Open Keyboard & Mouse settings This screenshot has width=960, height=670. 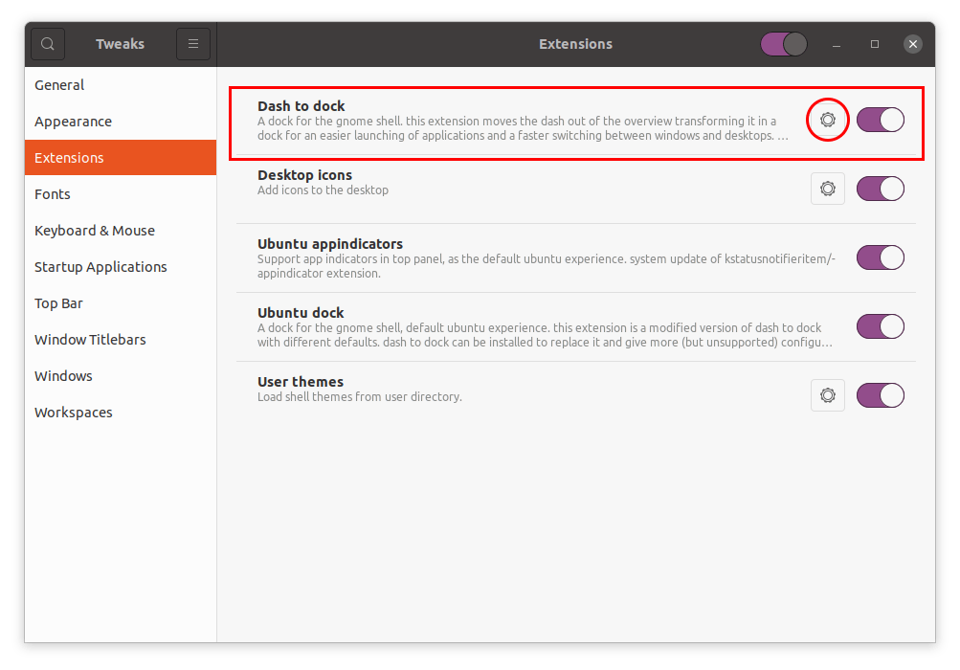point(94,230)
